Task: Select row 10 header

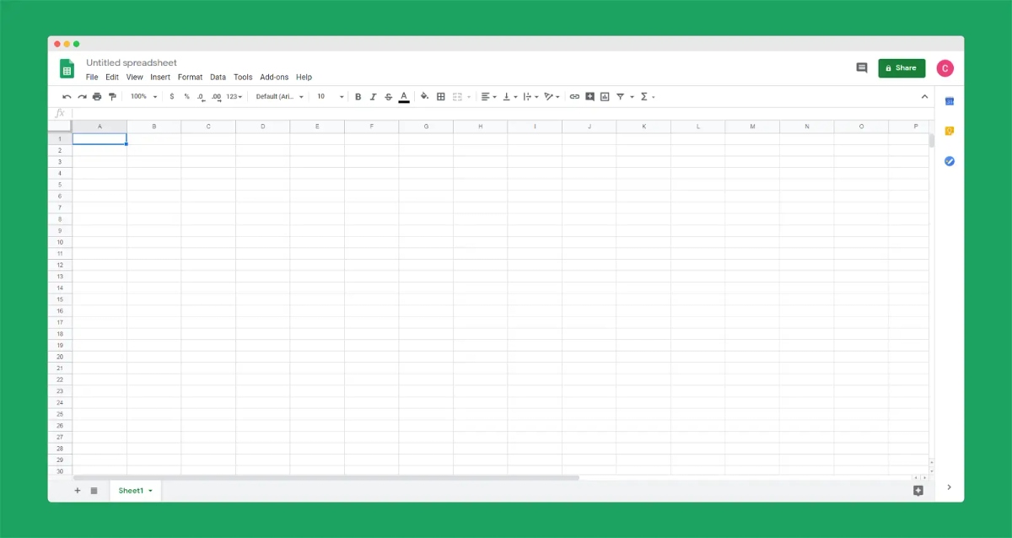Action: (x=60, y=242)
